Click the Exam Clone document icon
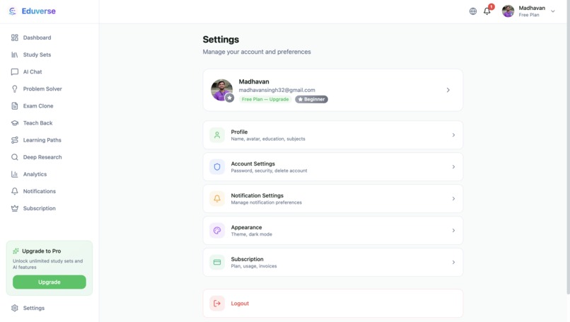570x322 pixels. pos(15,106)
